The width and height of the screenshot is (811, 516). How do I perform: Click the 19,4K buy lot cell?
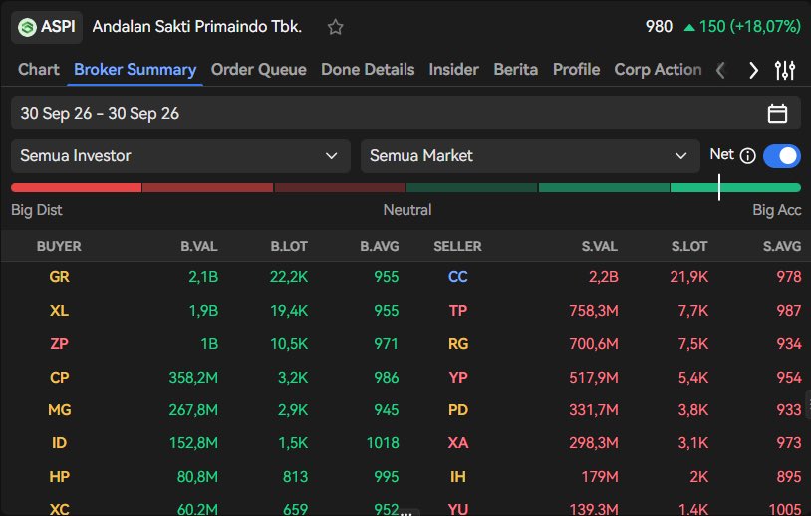tap(289, 311)
